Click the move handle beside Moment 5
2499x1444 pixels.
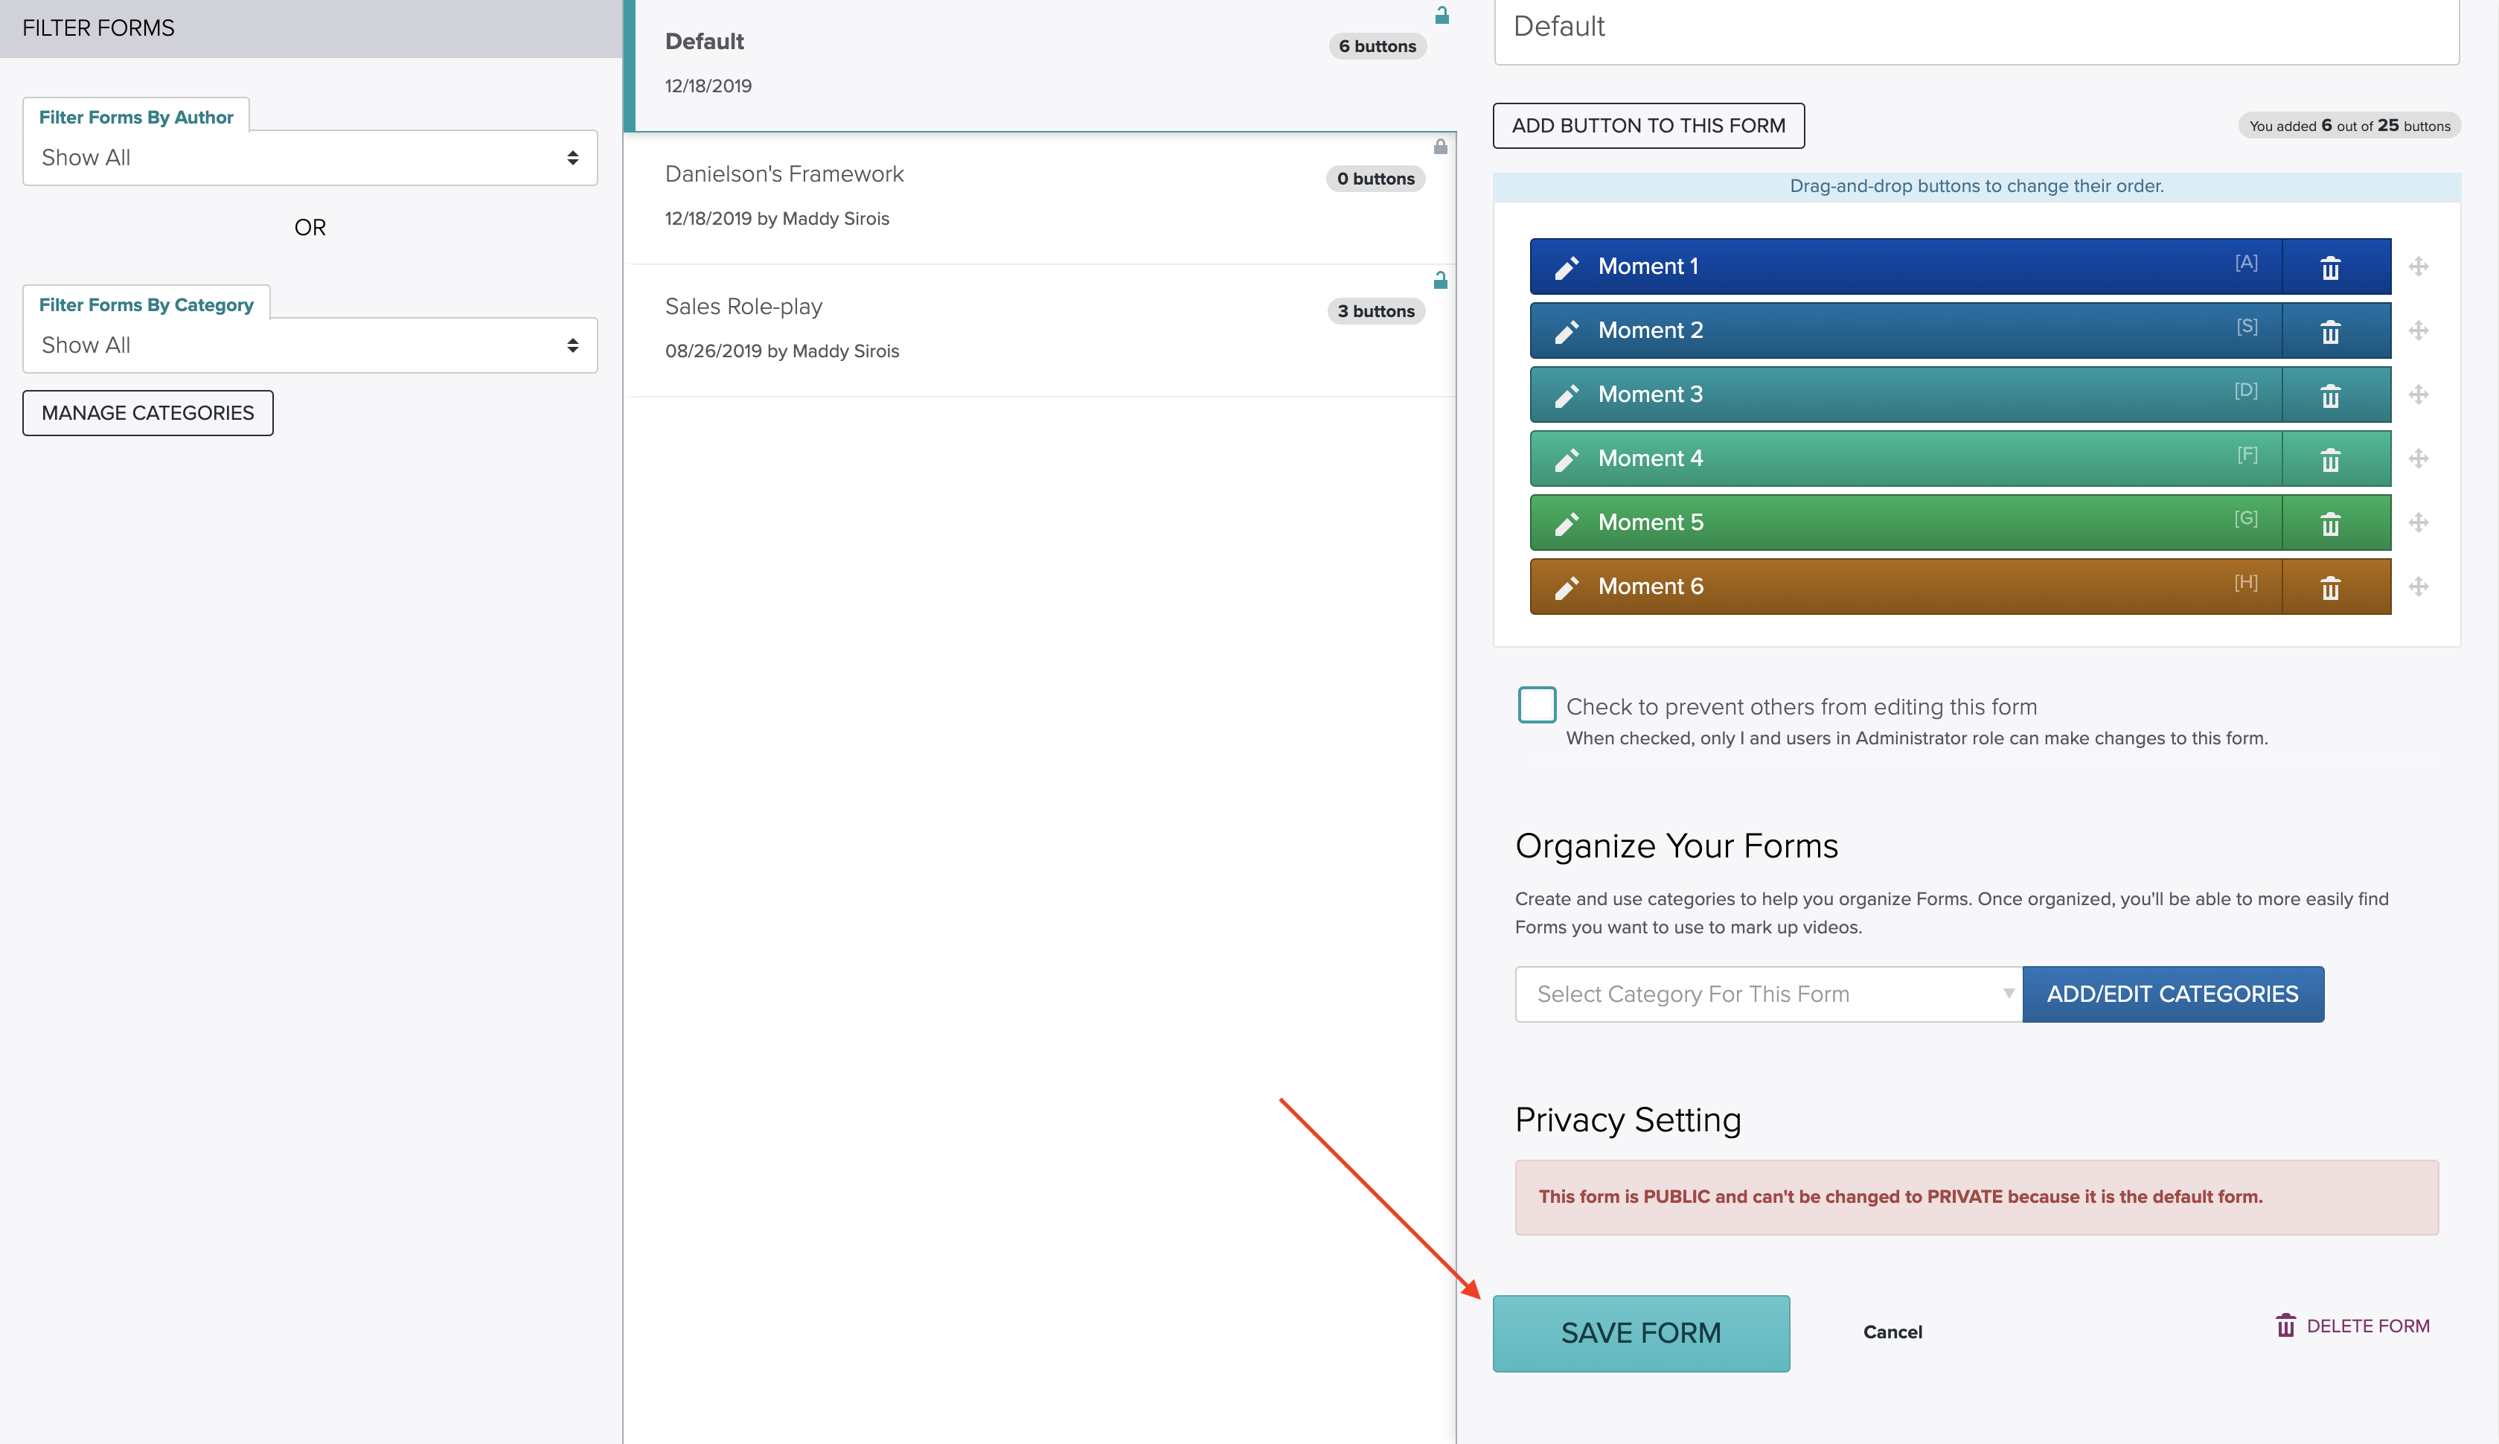2419,523
